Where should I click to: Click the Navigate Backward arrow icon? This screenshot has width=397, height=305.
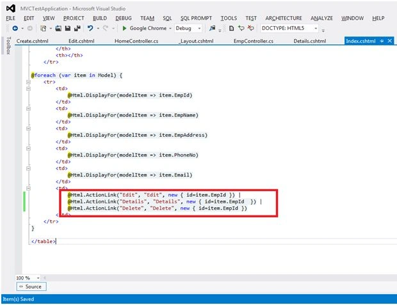(15, 28)
